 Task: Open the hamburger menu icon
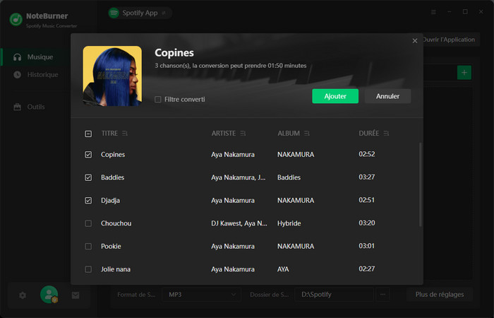[433, 12]
